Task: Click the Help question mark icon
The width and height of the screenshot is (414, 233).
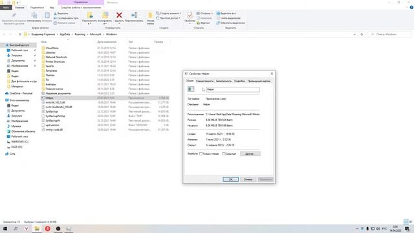Action: click(411, 7)
